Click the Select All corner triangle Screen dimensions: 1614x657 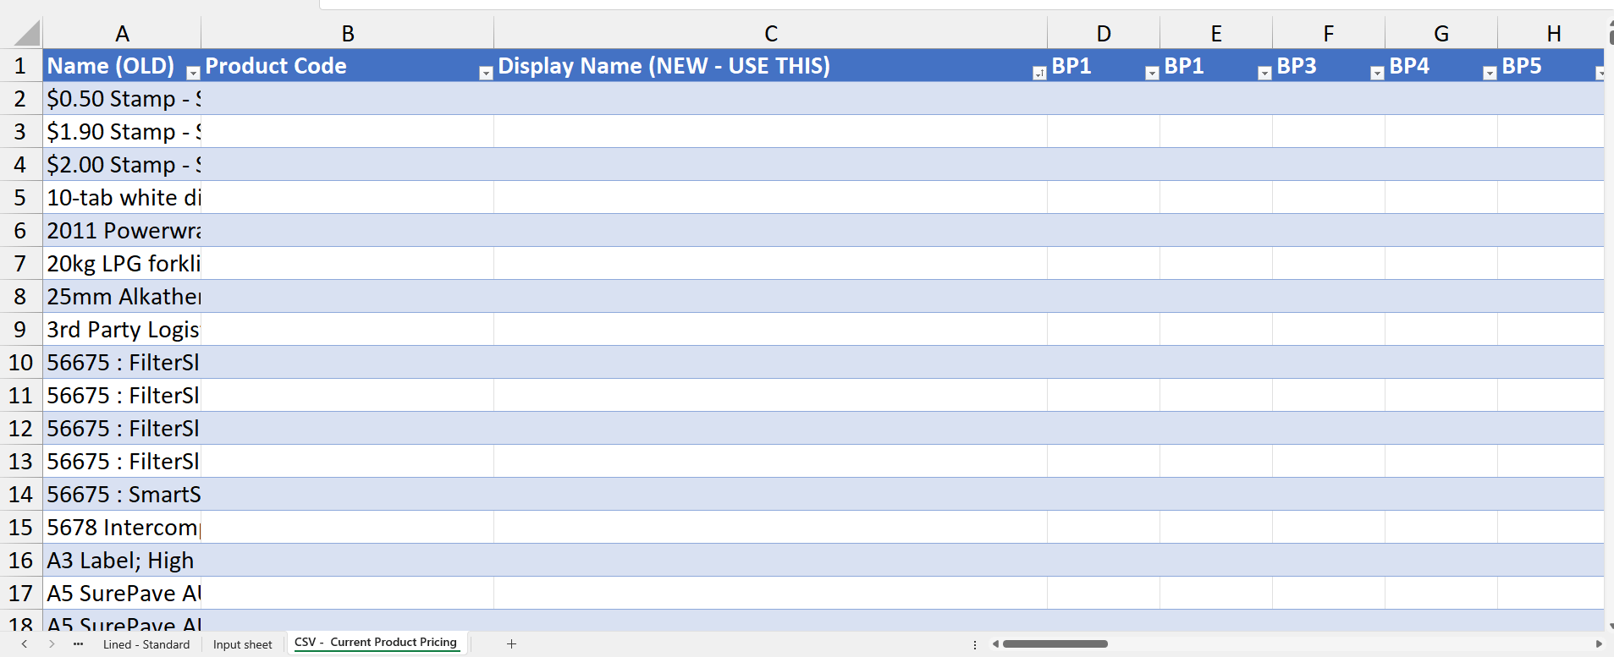(27, 34)
